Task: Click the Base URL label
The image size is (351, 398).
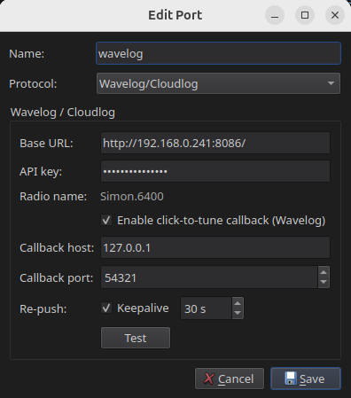Action: click(x=46, y=144)
